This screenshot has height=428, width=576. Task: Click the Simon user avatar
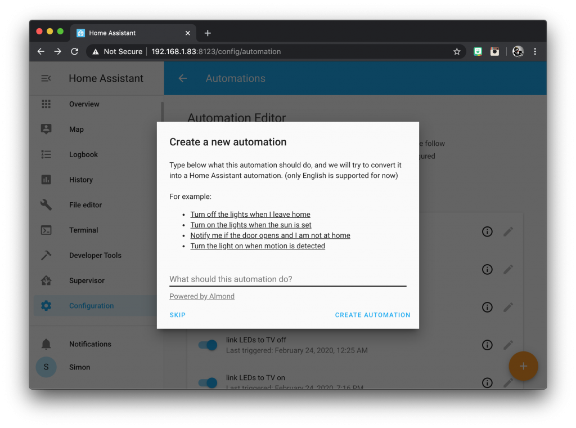pyautogui.click(x=46, y=367)
